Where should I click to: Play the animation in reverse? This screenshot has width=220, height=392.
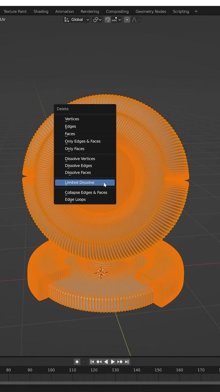[106, 362]
